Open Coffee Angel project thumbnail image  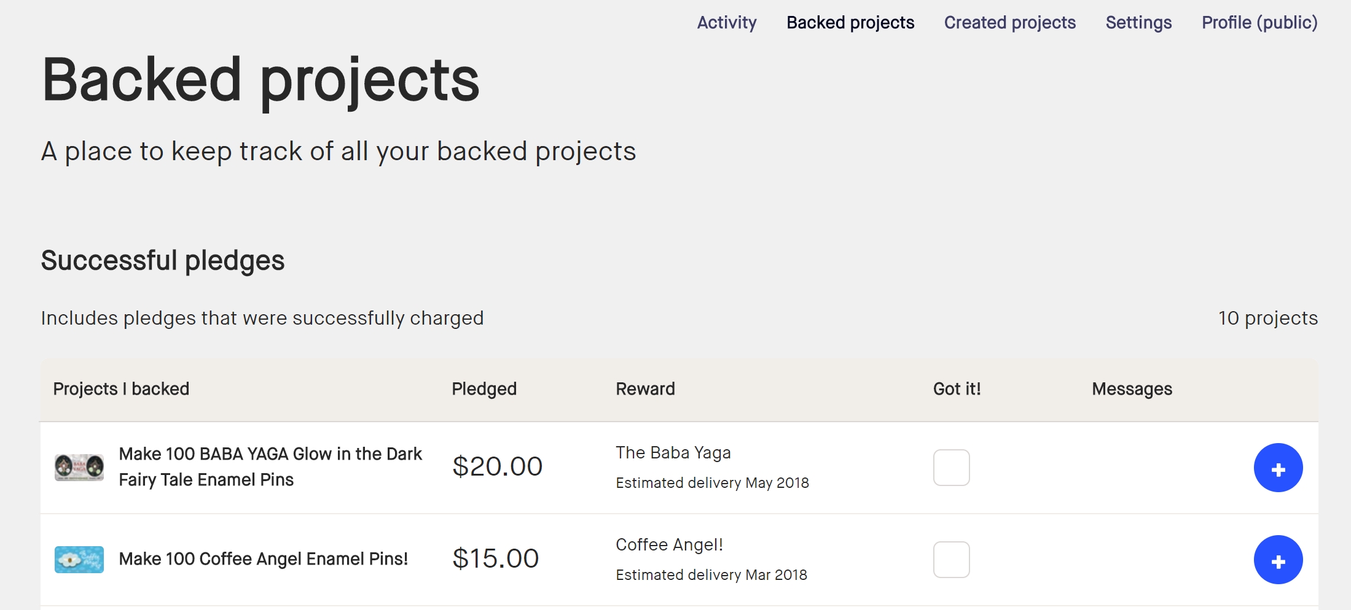79,560
